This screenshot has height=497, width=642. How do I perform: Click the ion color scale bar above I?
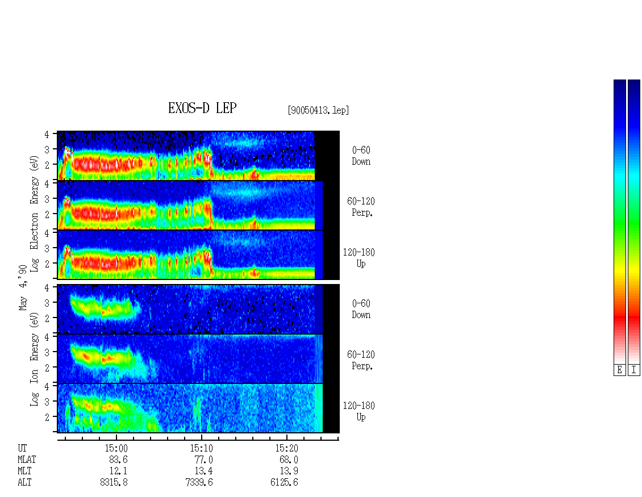click(634, 222)
